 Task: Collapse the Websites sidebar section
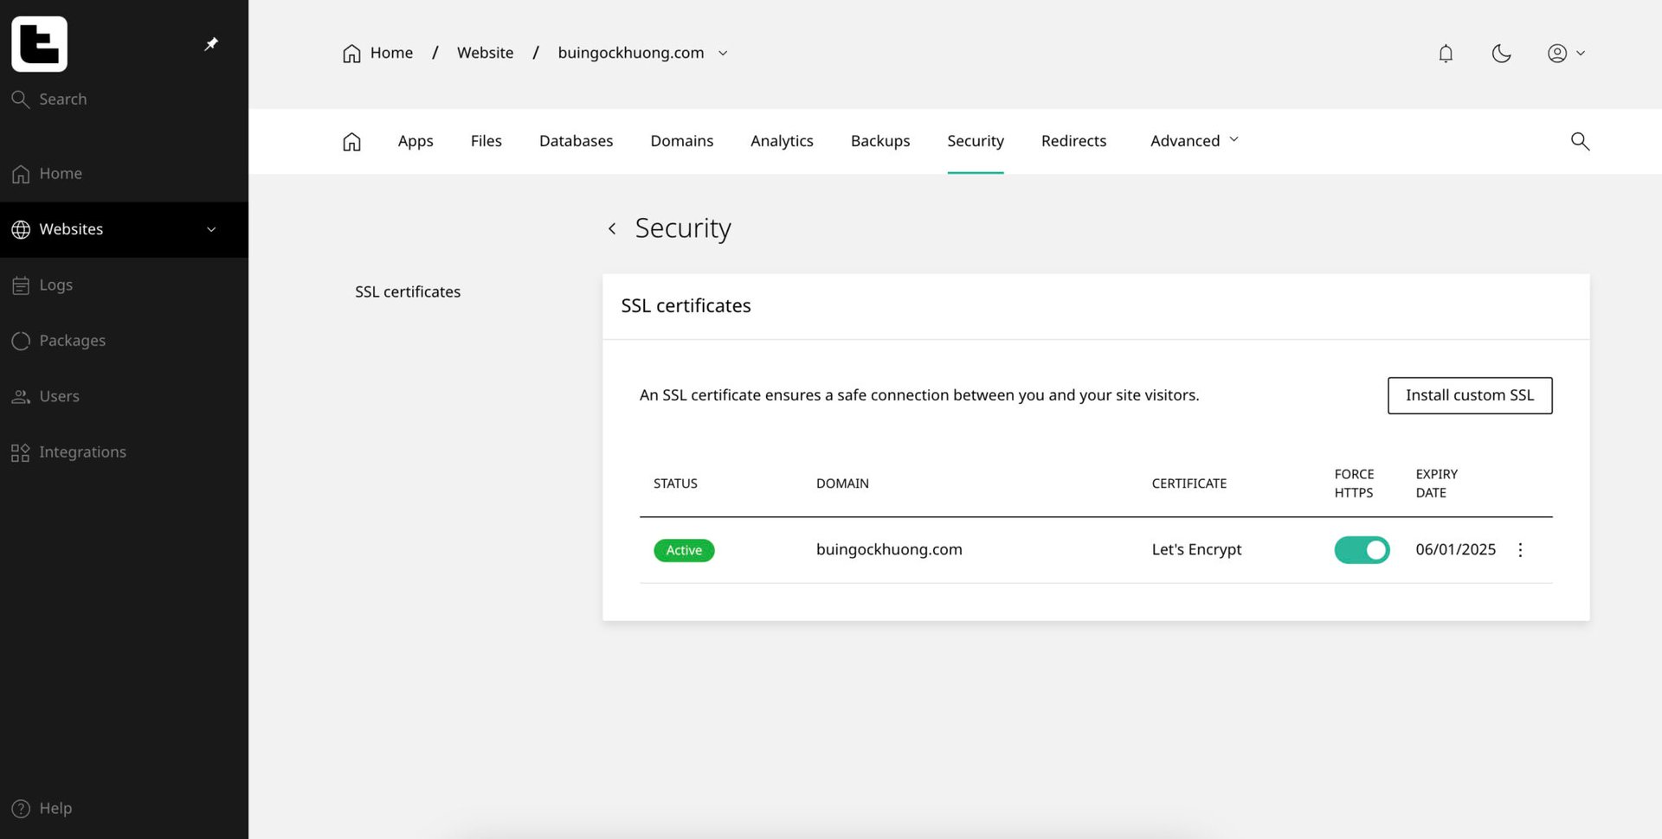(x=211, y=229)
